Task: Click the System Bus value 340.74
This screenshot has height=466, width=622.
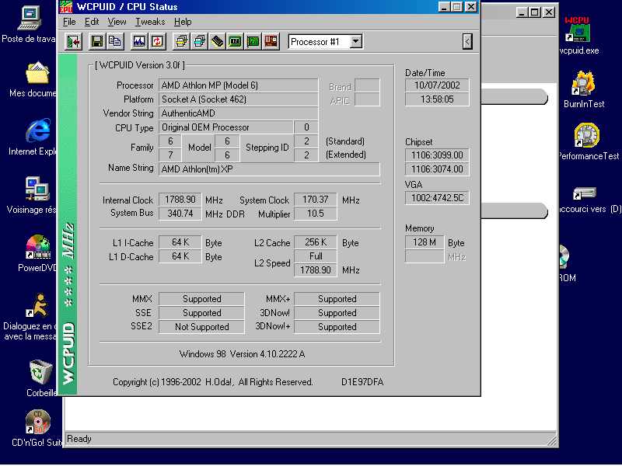Action: pos(180,214)
